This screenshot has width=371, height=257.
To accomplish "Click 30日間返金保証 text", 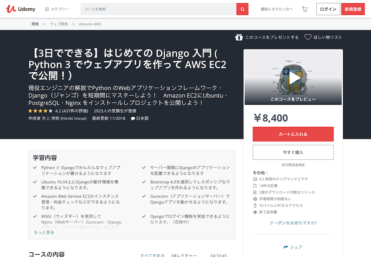I will (293, 165).
